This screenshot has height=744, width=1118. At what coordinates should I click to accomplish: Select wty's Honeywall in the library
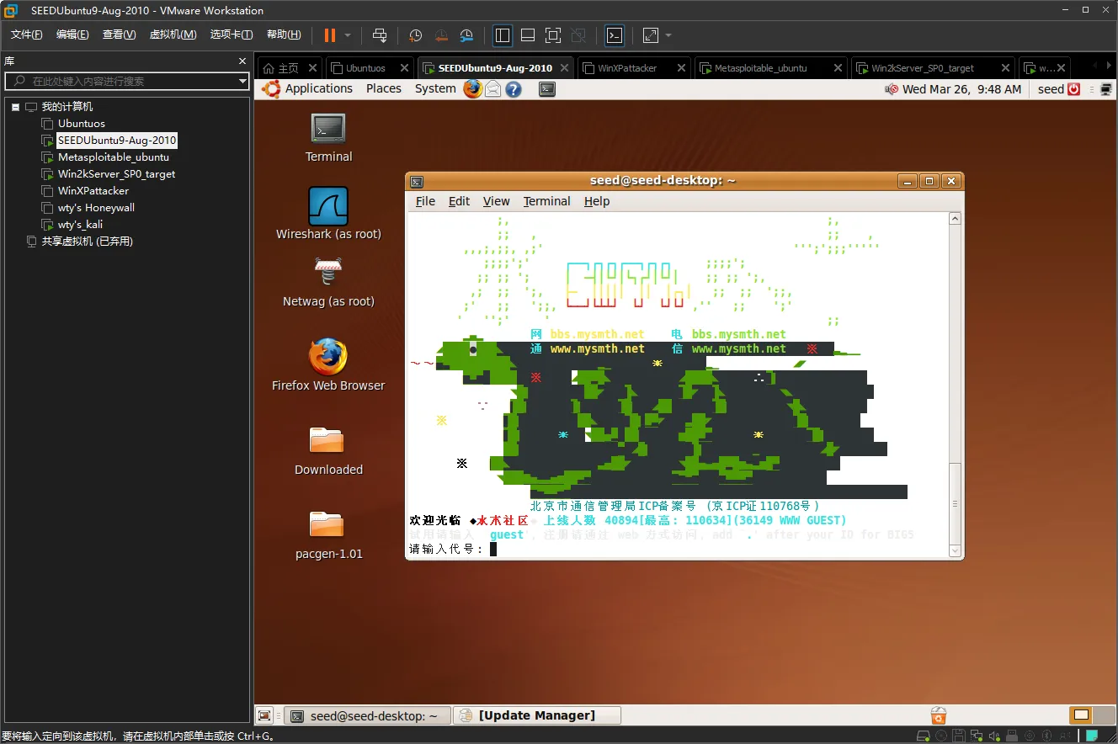[x=96, y=208]
